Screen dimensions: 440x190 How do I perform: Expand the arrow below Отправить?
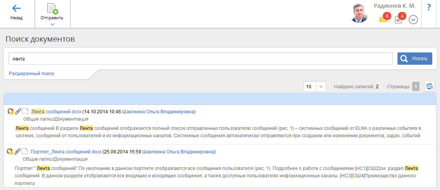52,25
